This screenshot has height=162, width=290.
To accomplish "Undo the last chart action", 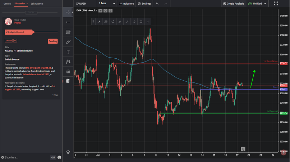I will [157, 4].
